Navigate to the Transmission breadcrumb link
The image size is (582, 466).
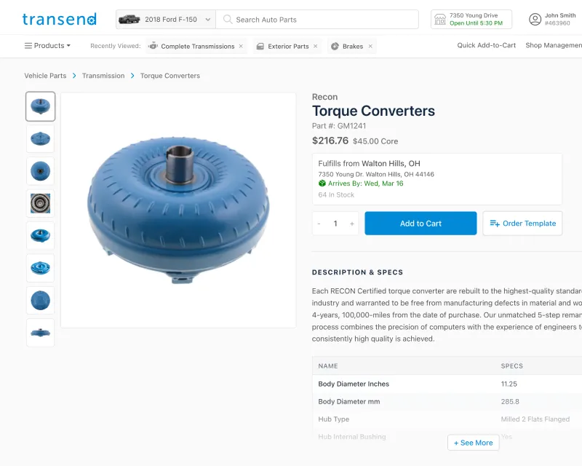coord(103,75)
